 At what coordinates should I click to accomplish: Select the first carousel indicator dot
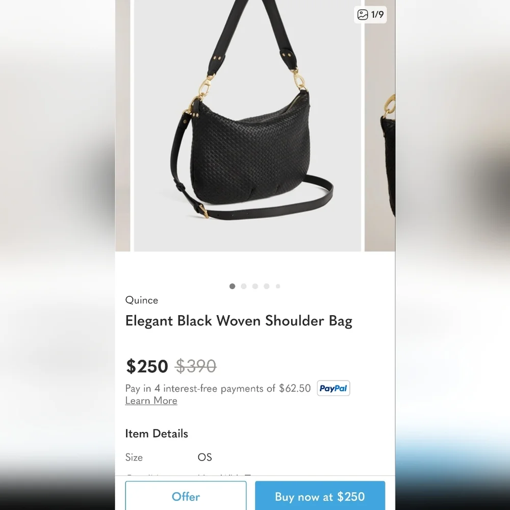click(232, 286)
